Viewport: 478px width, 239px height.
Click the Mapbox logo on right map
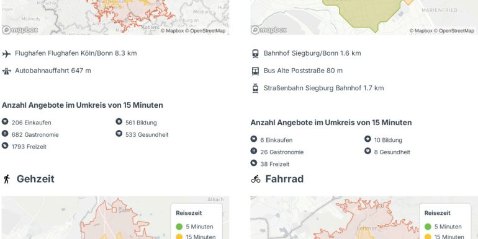[269, 30]
